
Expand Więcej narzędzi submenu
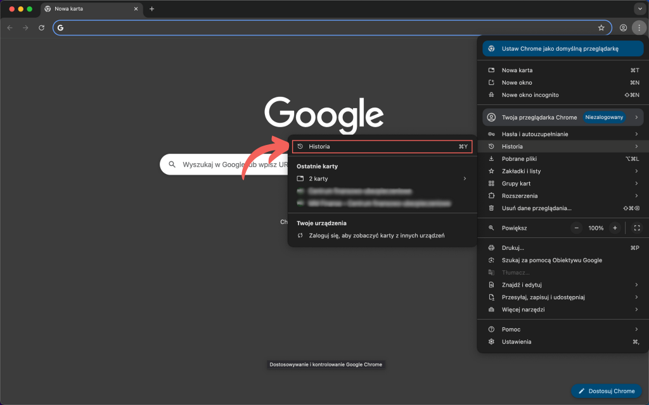coord(562,309)
